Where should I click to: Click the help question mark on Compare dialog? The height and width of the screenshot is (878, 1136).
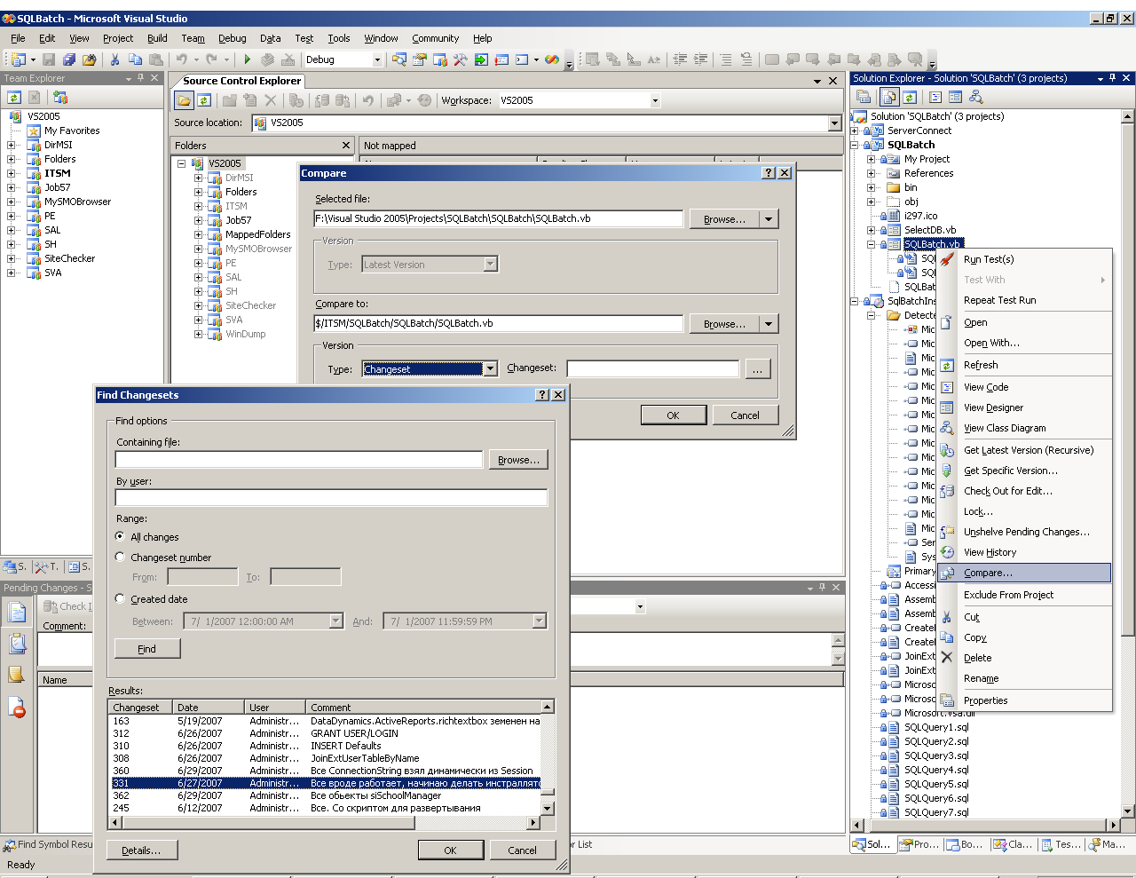point(769,173)
